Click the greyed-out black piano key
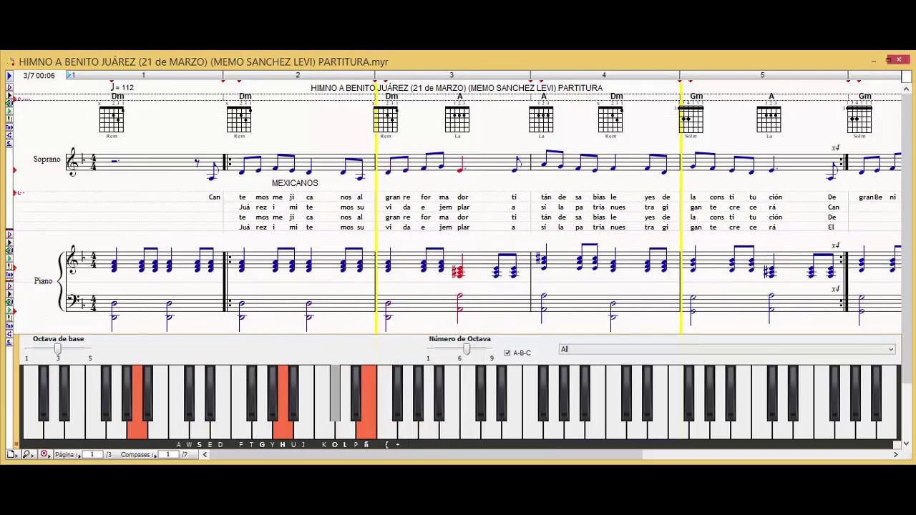The height and width of the screenshot is (515, 916). tap(335, 392)
